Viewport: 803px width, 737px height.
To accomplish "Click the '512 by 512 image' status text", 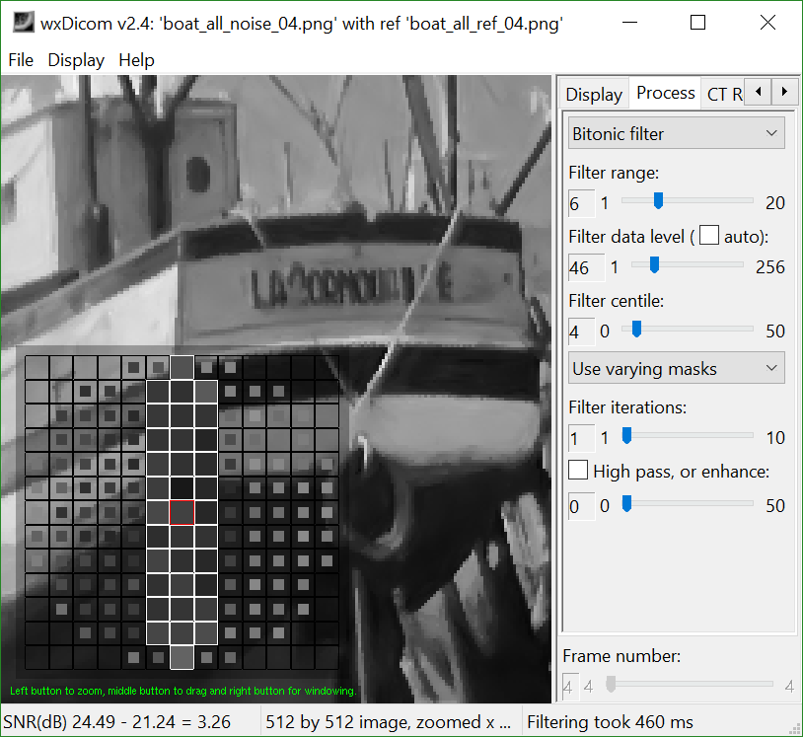I will (388, 721).
